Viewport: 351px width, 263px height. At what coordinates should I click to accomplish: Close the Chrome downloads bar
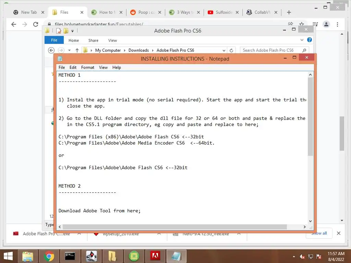(x=339, y=233)
